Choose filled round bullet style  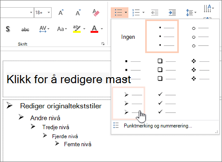tap(162, 36)
